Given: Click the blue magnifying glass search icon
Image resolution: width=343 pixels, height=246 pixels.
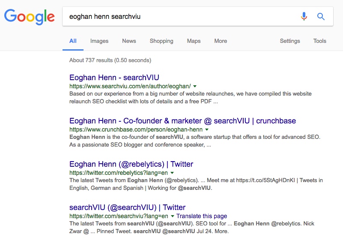Looking at the screenshot, I should (321, 16).
